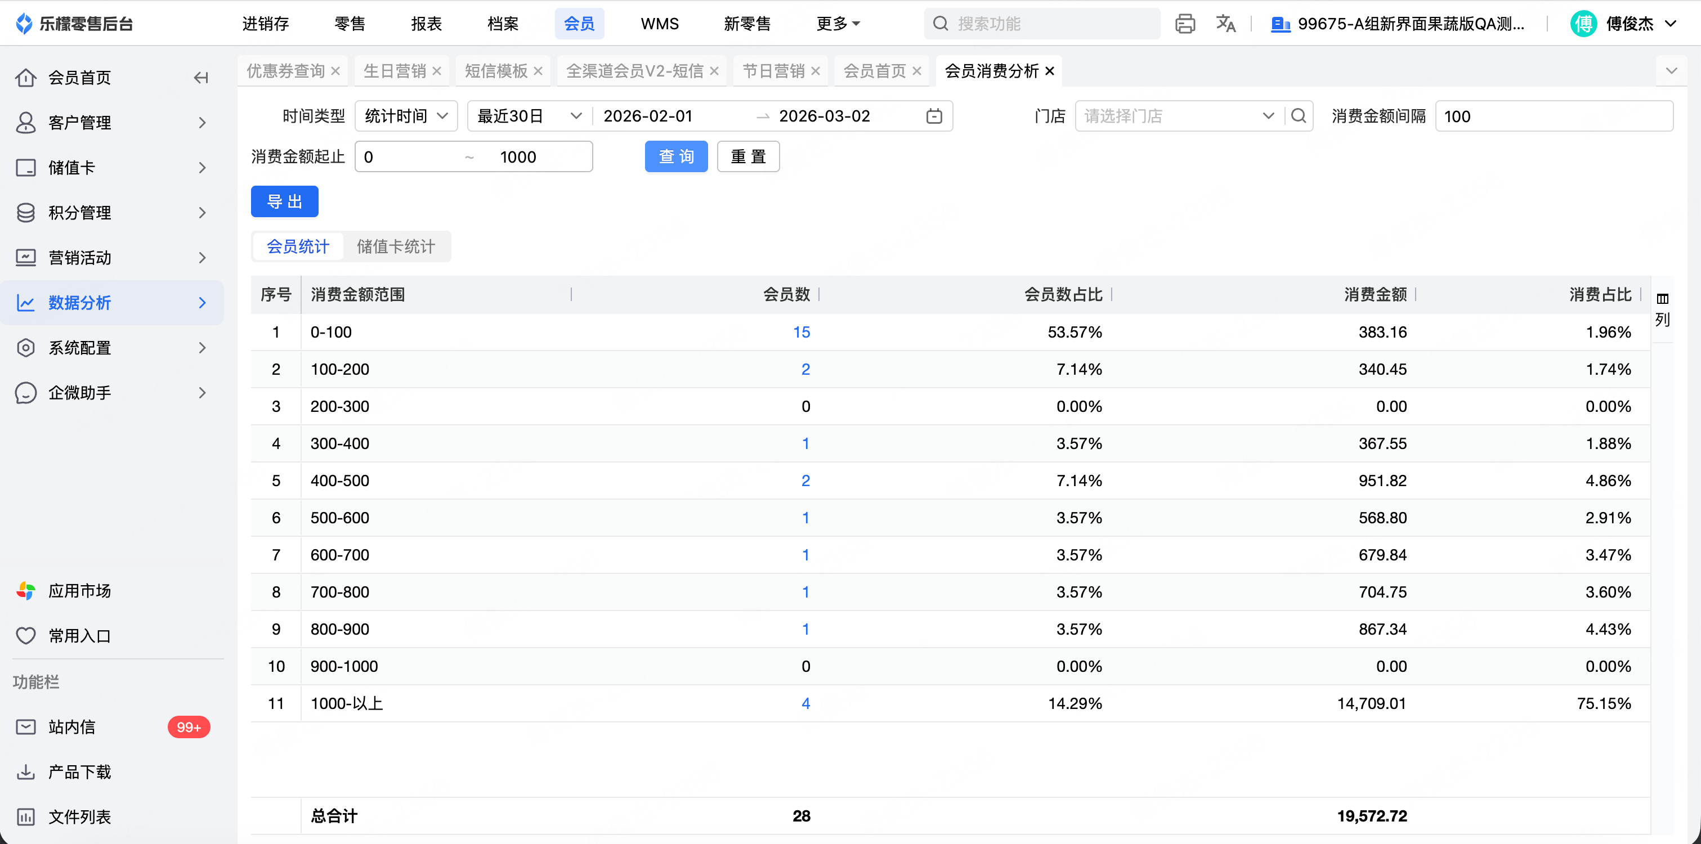The width and height of the screenshot is (1701, 844).
Task: Click member count 15 link in 0-100 row
Action: 801,332
